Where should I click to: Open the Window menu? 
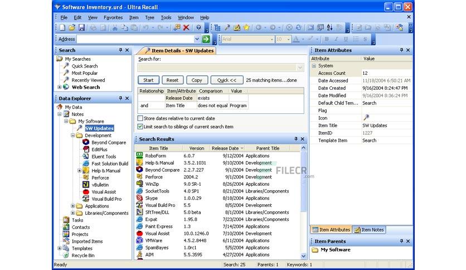coord(186,17)
